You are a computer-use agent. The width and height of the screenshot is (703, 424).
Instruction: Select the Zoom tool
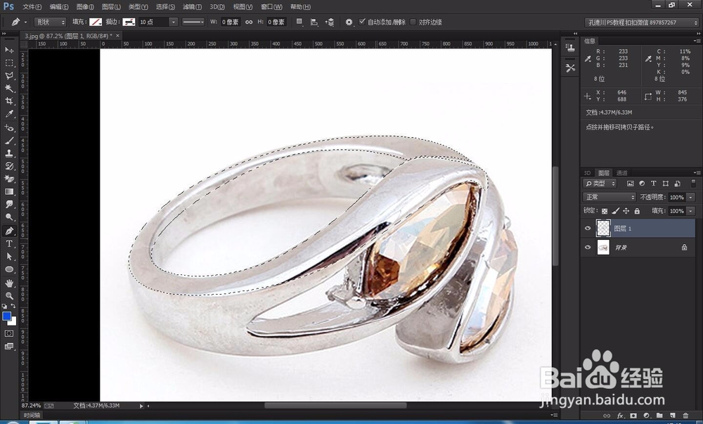(x=9, y=294)
